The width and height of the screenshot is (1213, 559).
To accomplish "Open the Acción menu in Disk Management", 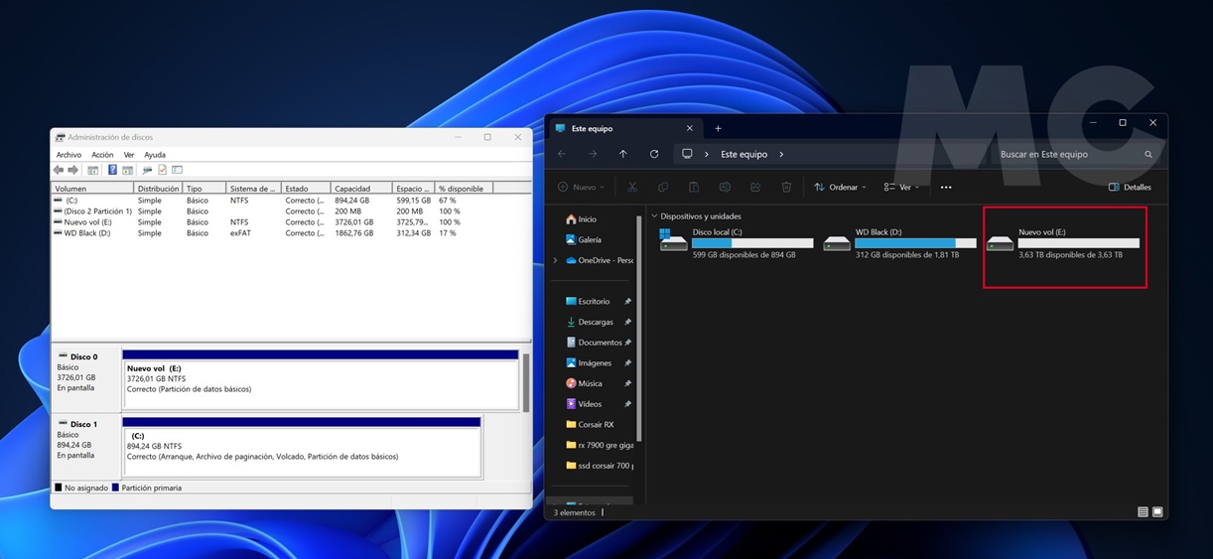I will click(102, 155).
